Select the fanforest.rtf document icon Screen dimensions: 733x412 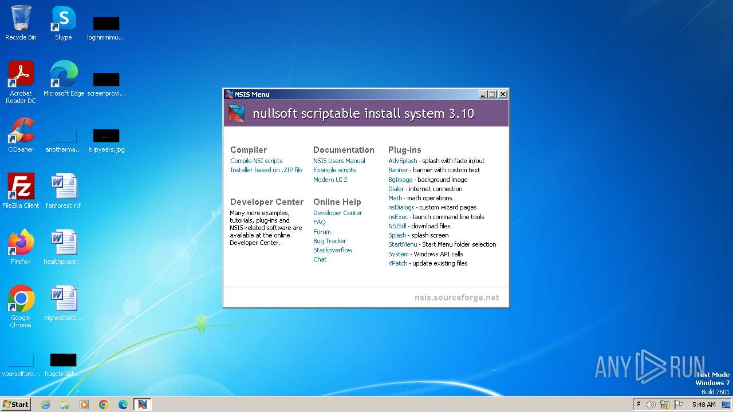click(x=64, y=191)
